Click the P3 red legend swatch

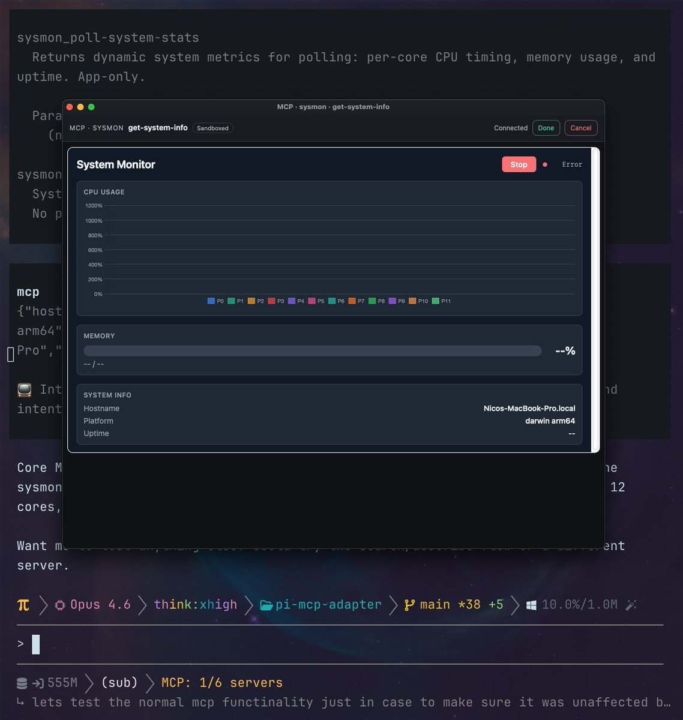[271, 301]
